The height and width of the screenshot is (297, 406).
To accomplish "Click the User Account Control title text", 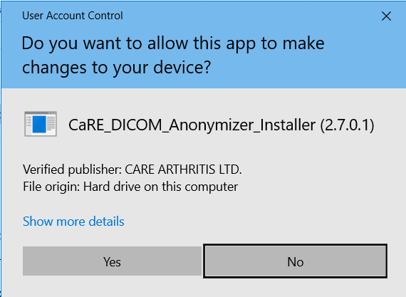I will pos(73,16).
